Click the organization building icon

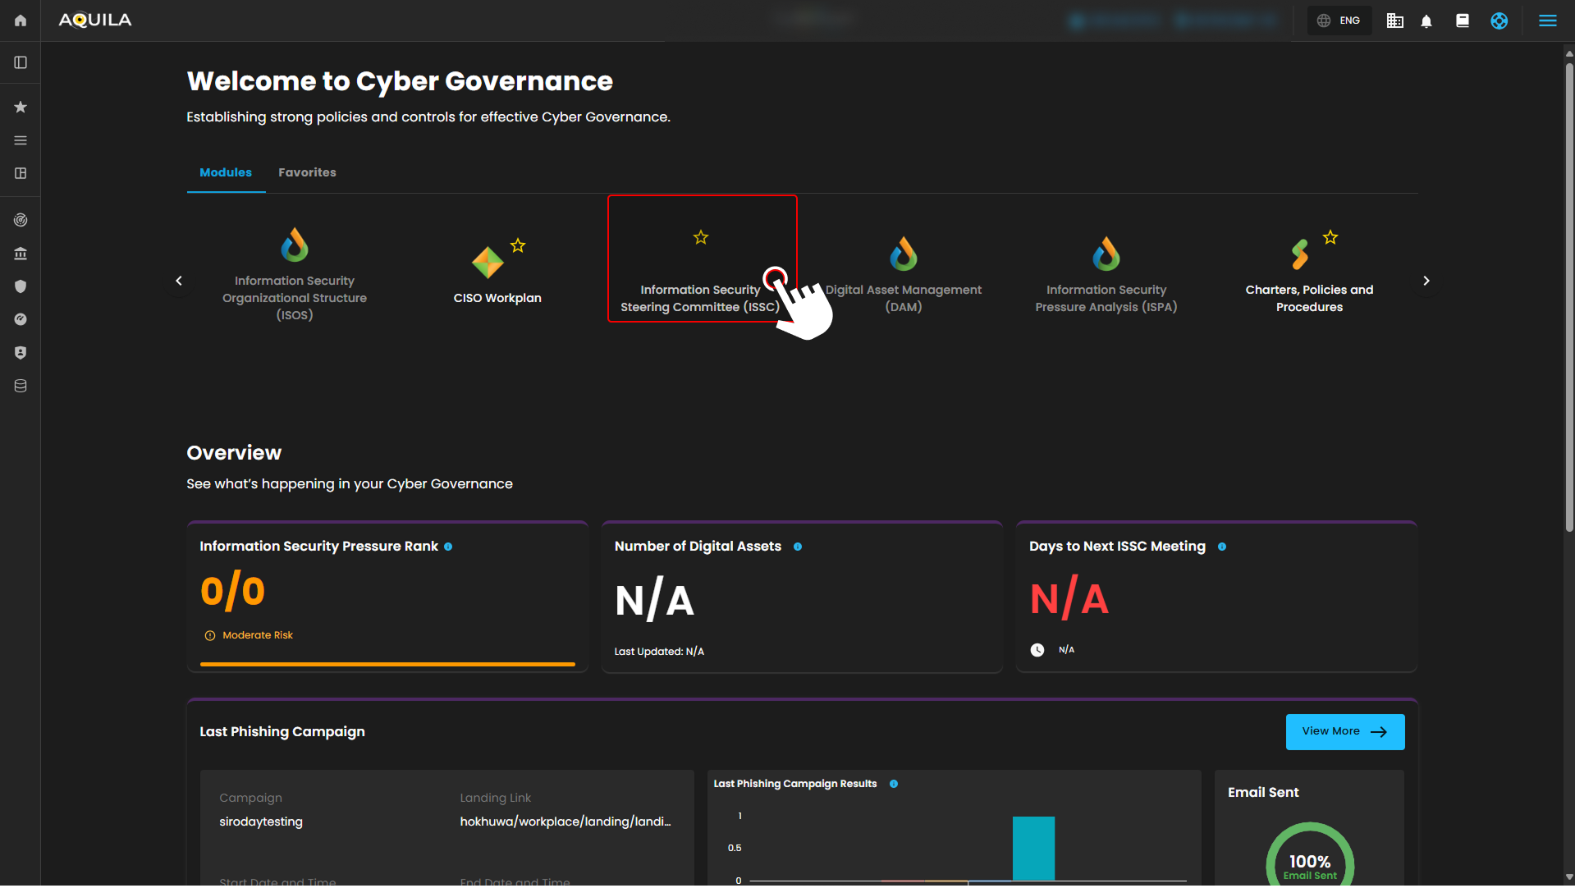pos(1394,21)
